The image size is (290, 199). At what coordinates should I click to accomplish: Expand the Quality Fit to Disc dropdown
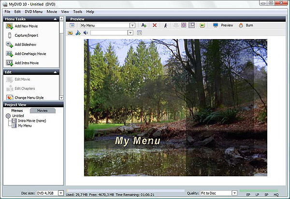[234, 193]
